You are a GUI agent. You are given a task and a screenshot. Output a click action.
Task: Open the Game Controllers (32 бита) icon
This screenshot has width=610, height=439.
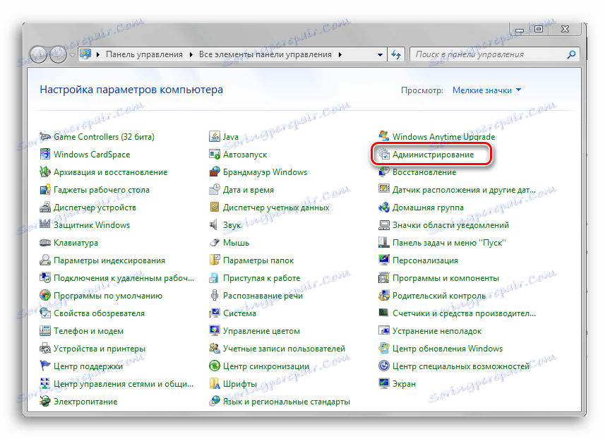point(45,136)
